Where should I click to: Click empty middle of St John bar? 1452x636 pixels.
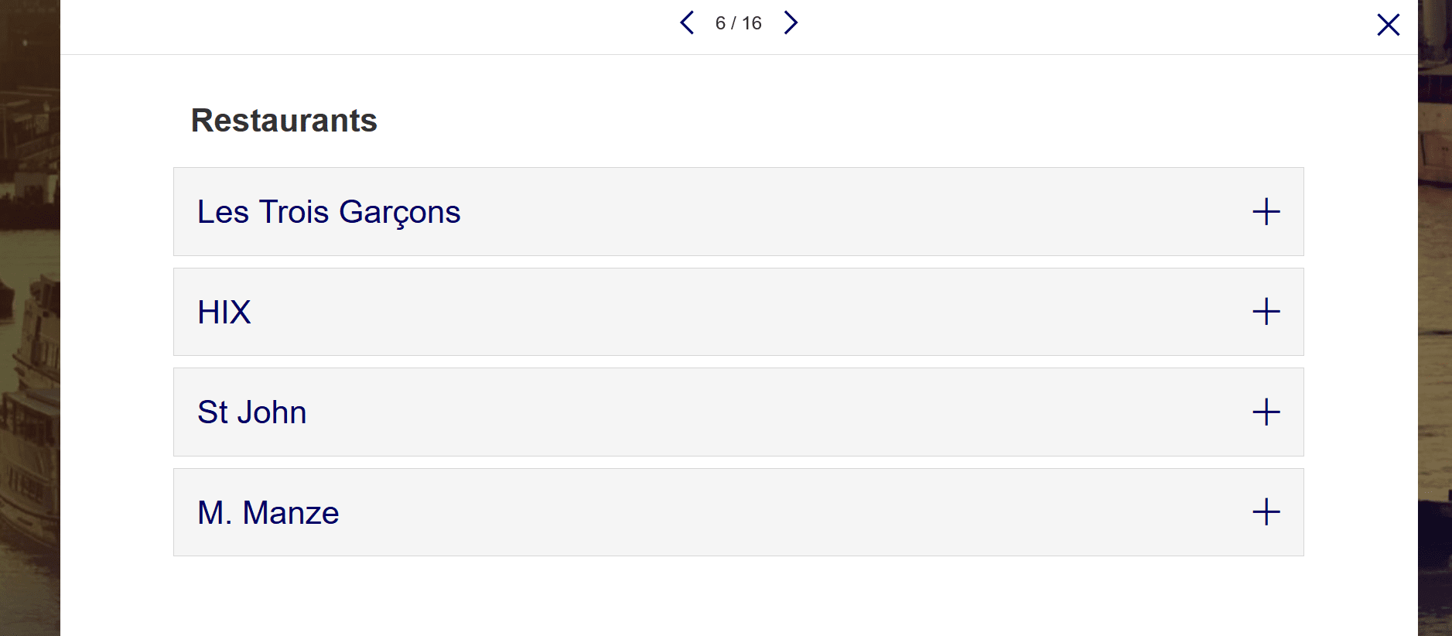739,412
